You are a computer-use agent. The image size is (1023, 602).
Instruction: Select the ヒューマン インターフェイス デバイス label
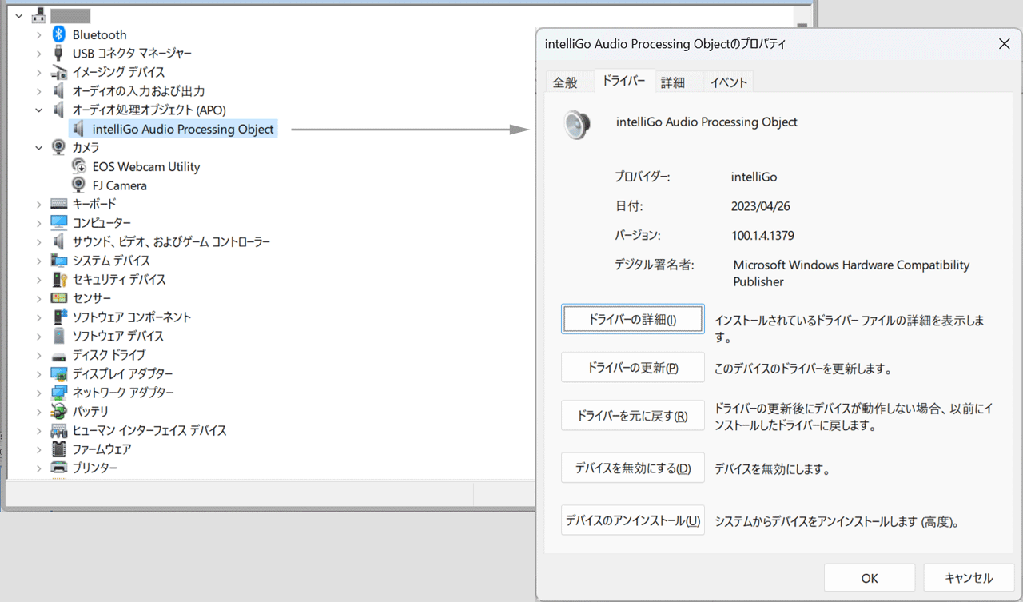pyautogui.click(x=149, y=430)
